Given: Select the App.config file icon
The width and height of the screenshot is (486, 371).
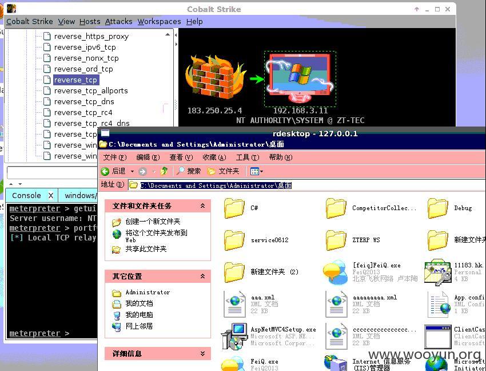Looking at the screenshot, I should 438,304.
